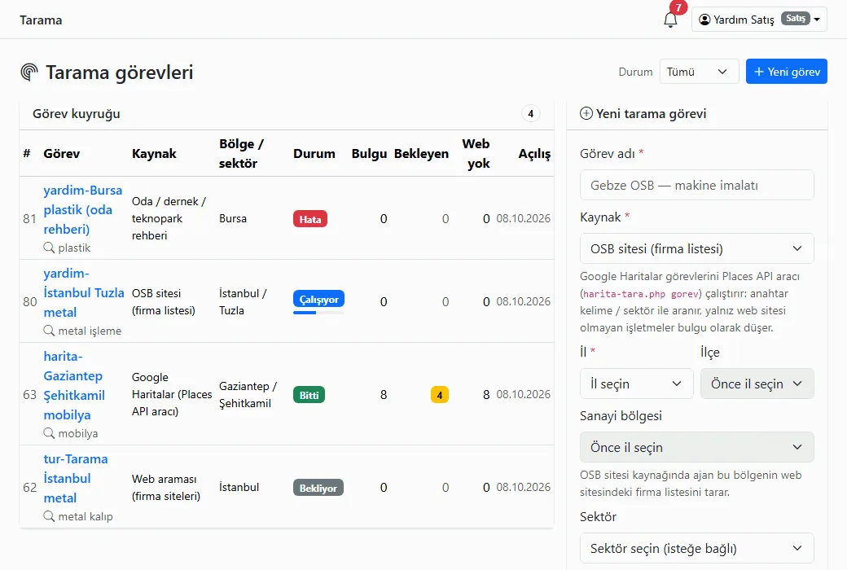Screen dimensions: 847x570
Task: Click the Bekliyor status badge
Action: pos(318,488)
